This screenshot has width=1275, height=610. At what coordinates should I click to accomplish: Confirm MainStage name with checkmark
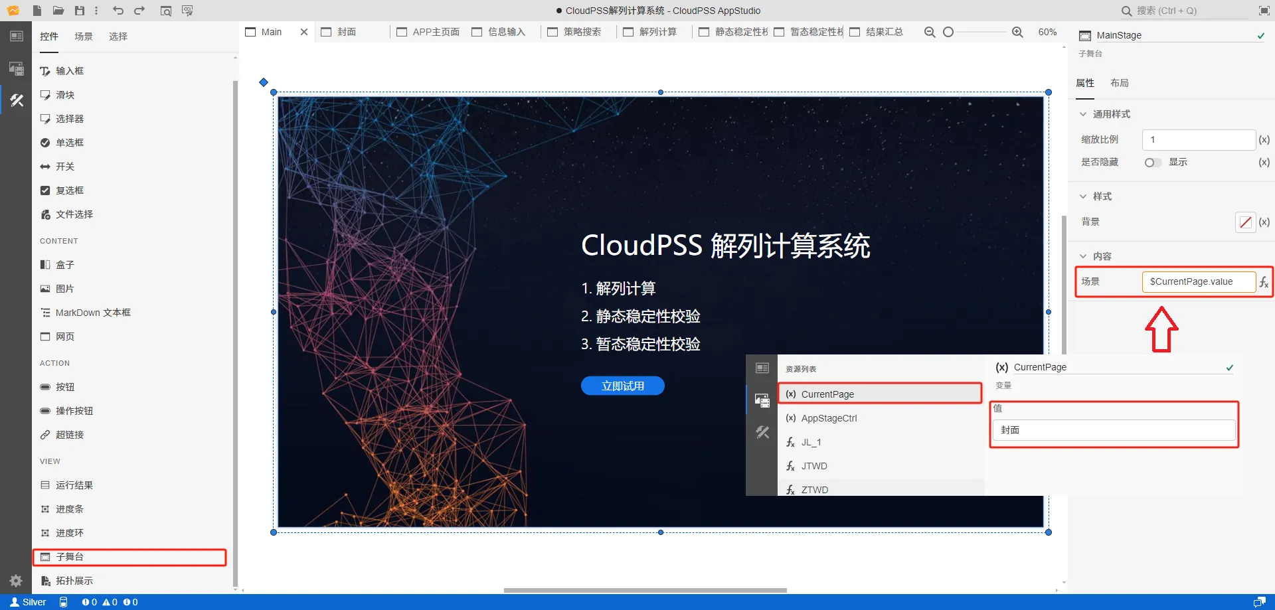point(1261,35)
